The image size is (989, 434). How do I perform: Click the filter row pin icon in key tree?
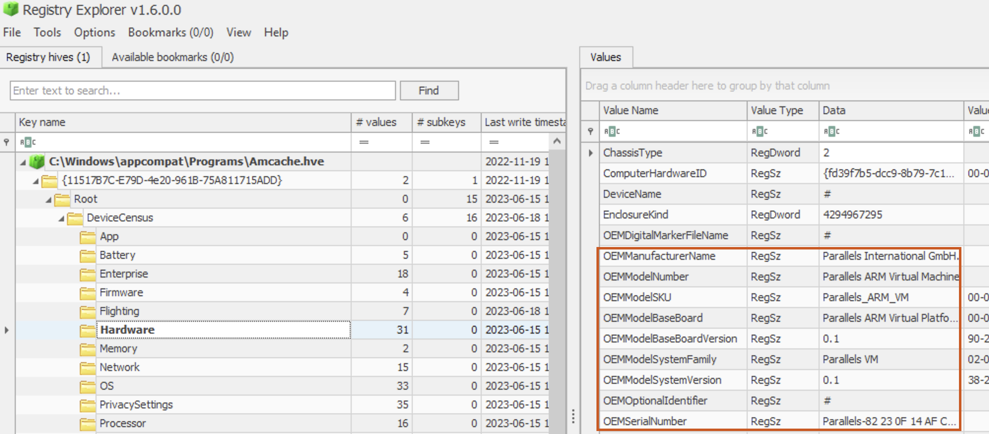tap(6, 142)
